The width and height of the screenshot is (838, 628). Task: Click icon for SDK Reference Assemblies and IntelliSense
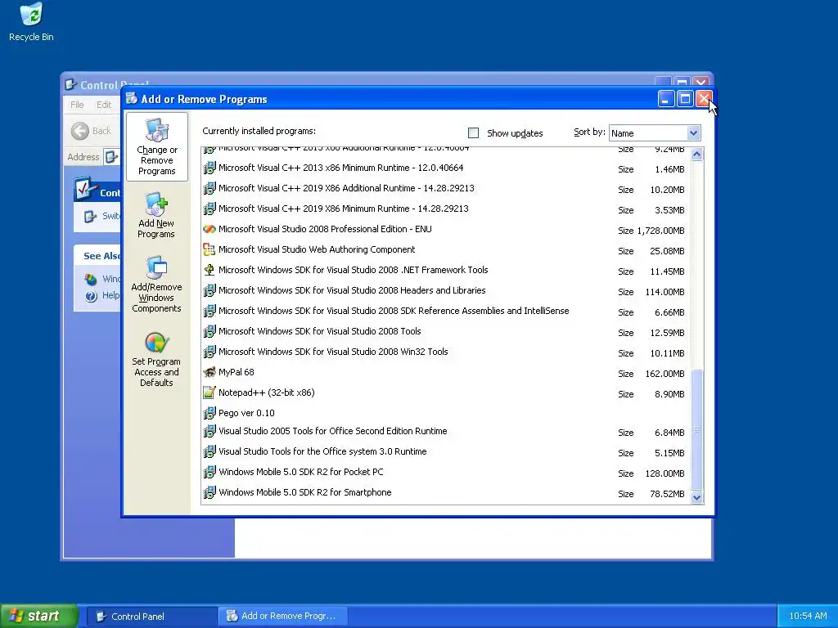(209, 311)
